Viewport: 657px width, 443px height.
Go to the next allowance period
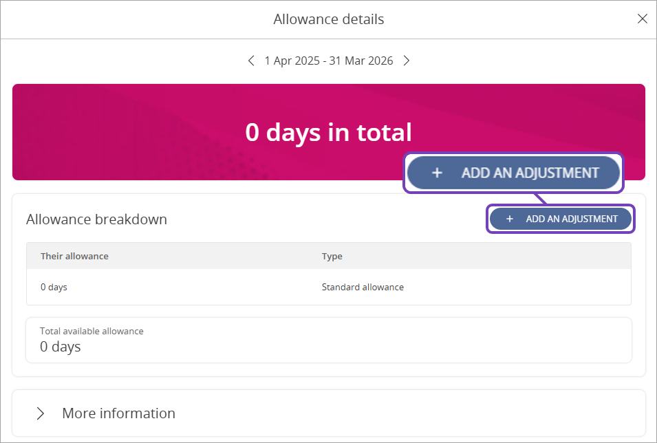[x=407, y=61]
